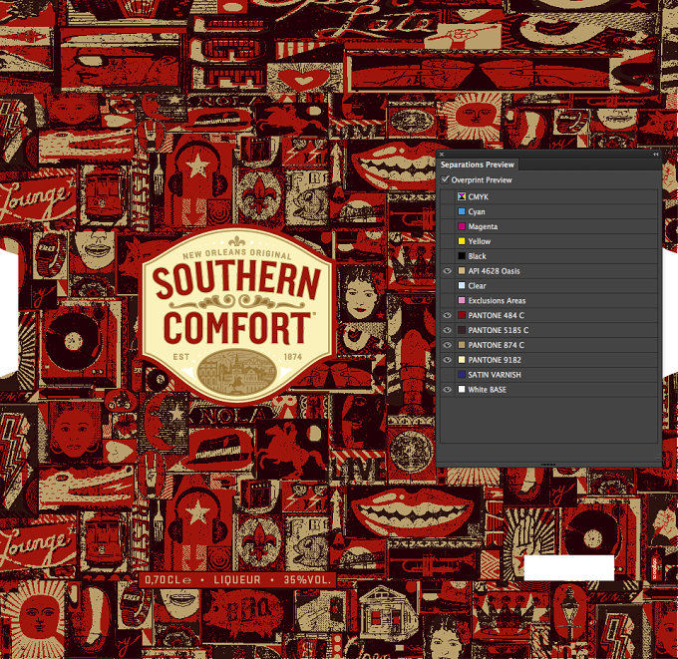Click the CMYK composite icon
The image size is (678, 659).
[x=462, y=196]
